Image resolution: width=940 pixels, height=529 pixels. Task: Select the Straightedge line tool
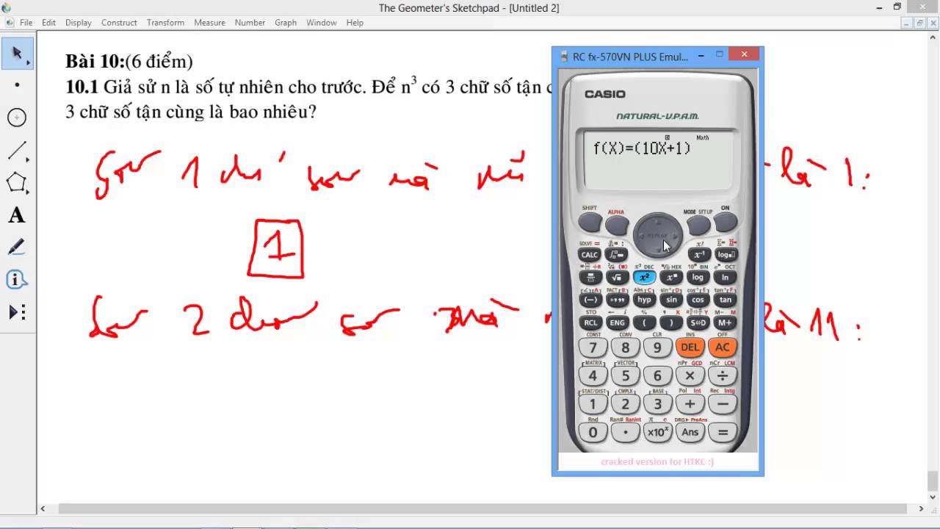[x=17, y=150]
